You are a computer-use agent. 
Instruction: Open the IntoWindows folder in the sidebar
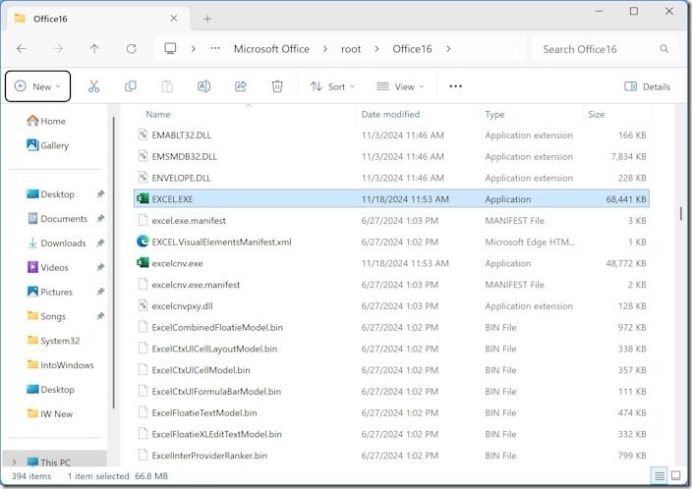point(61,364)
